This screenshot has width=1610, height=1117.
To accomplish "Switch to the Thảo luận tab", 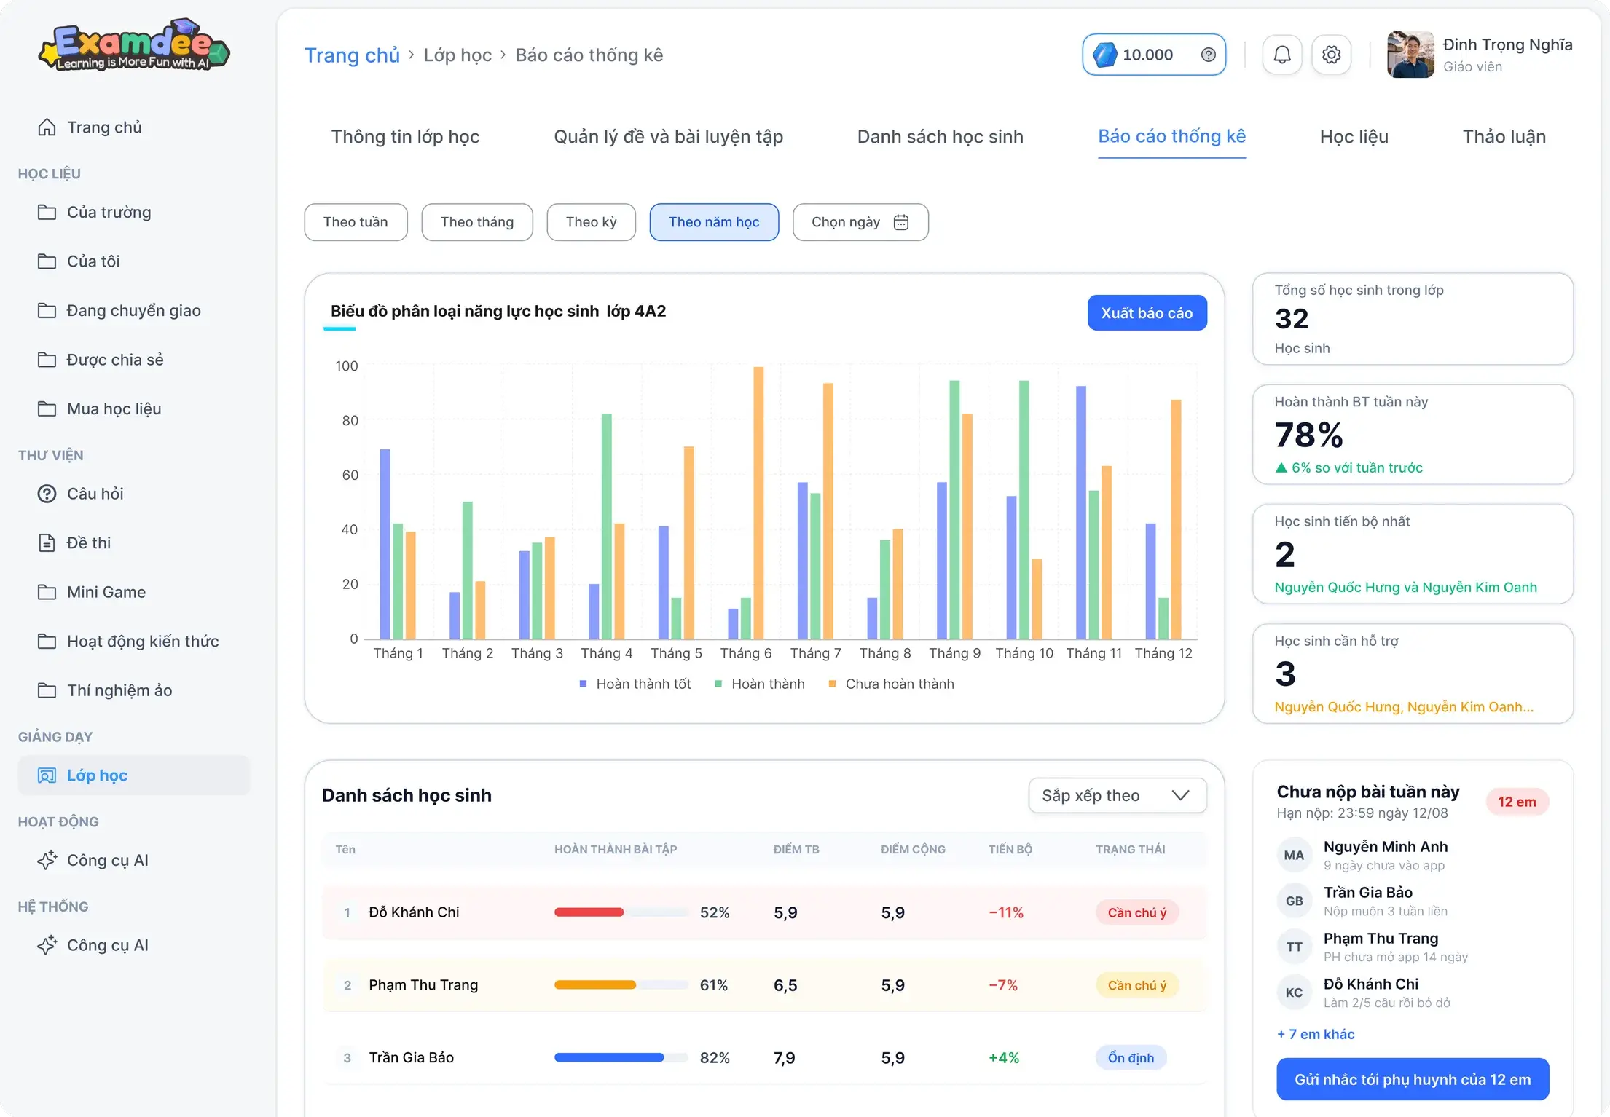I will [x=1504, y=136].
